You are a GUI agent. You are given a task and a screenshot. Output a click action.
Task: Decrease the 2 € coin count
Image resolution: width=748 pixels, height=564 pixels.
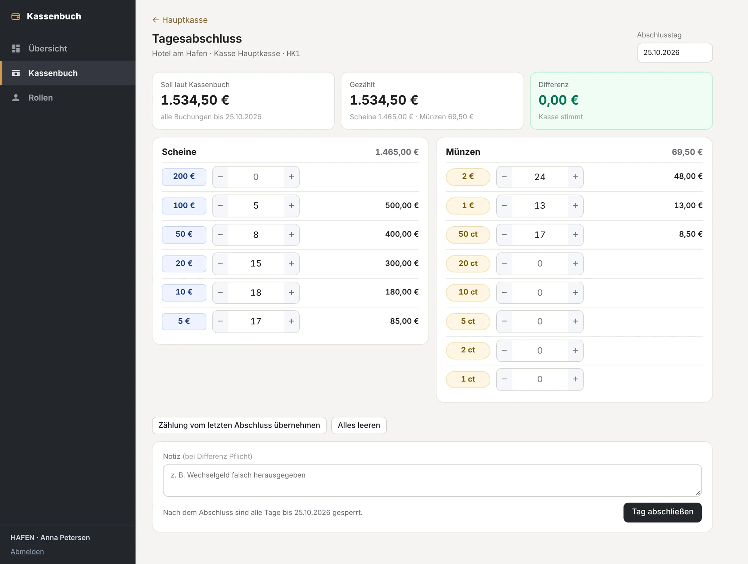pos(504,177)
